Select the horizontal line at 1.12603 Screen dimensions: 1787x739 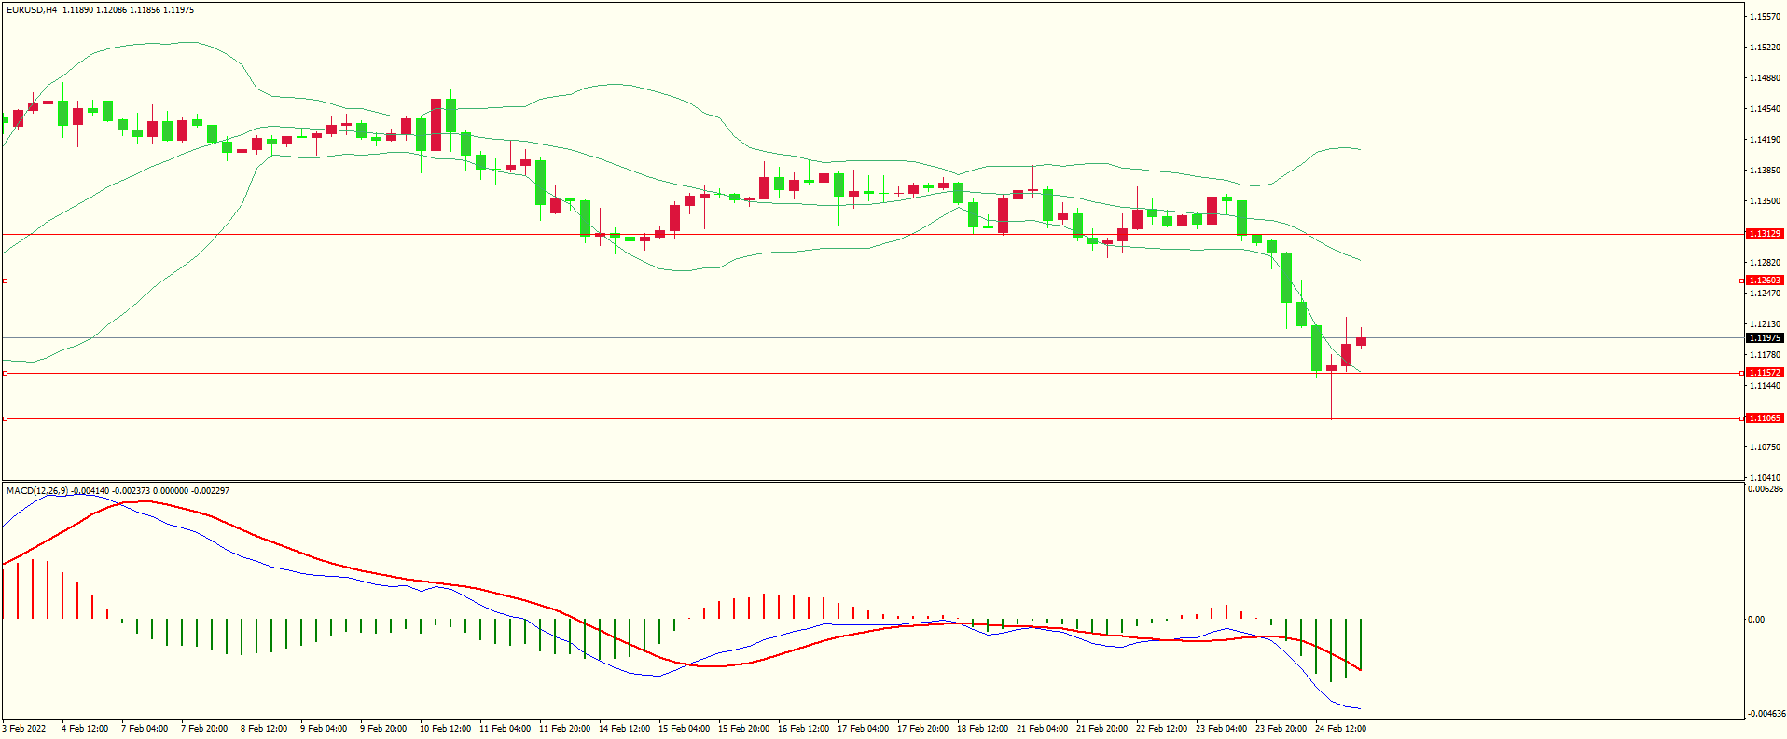pos(872,281)
